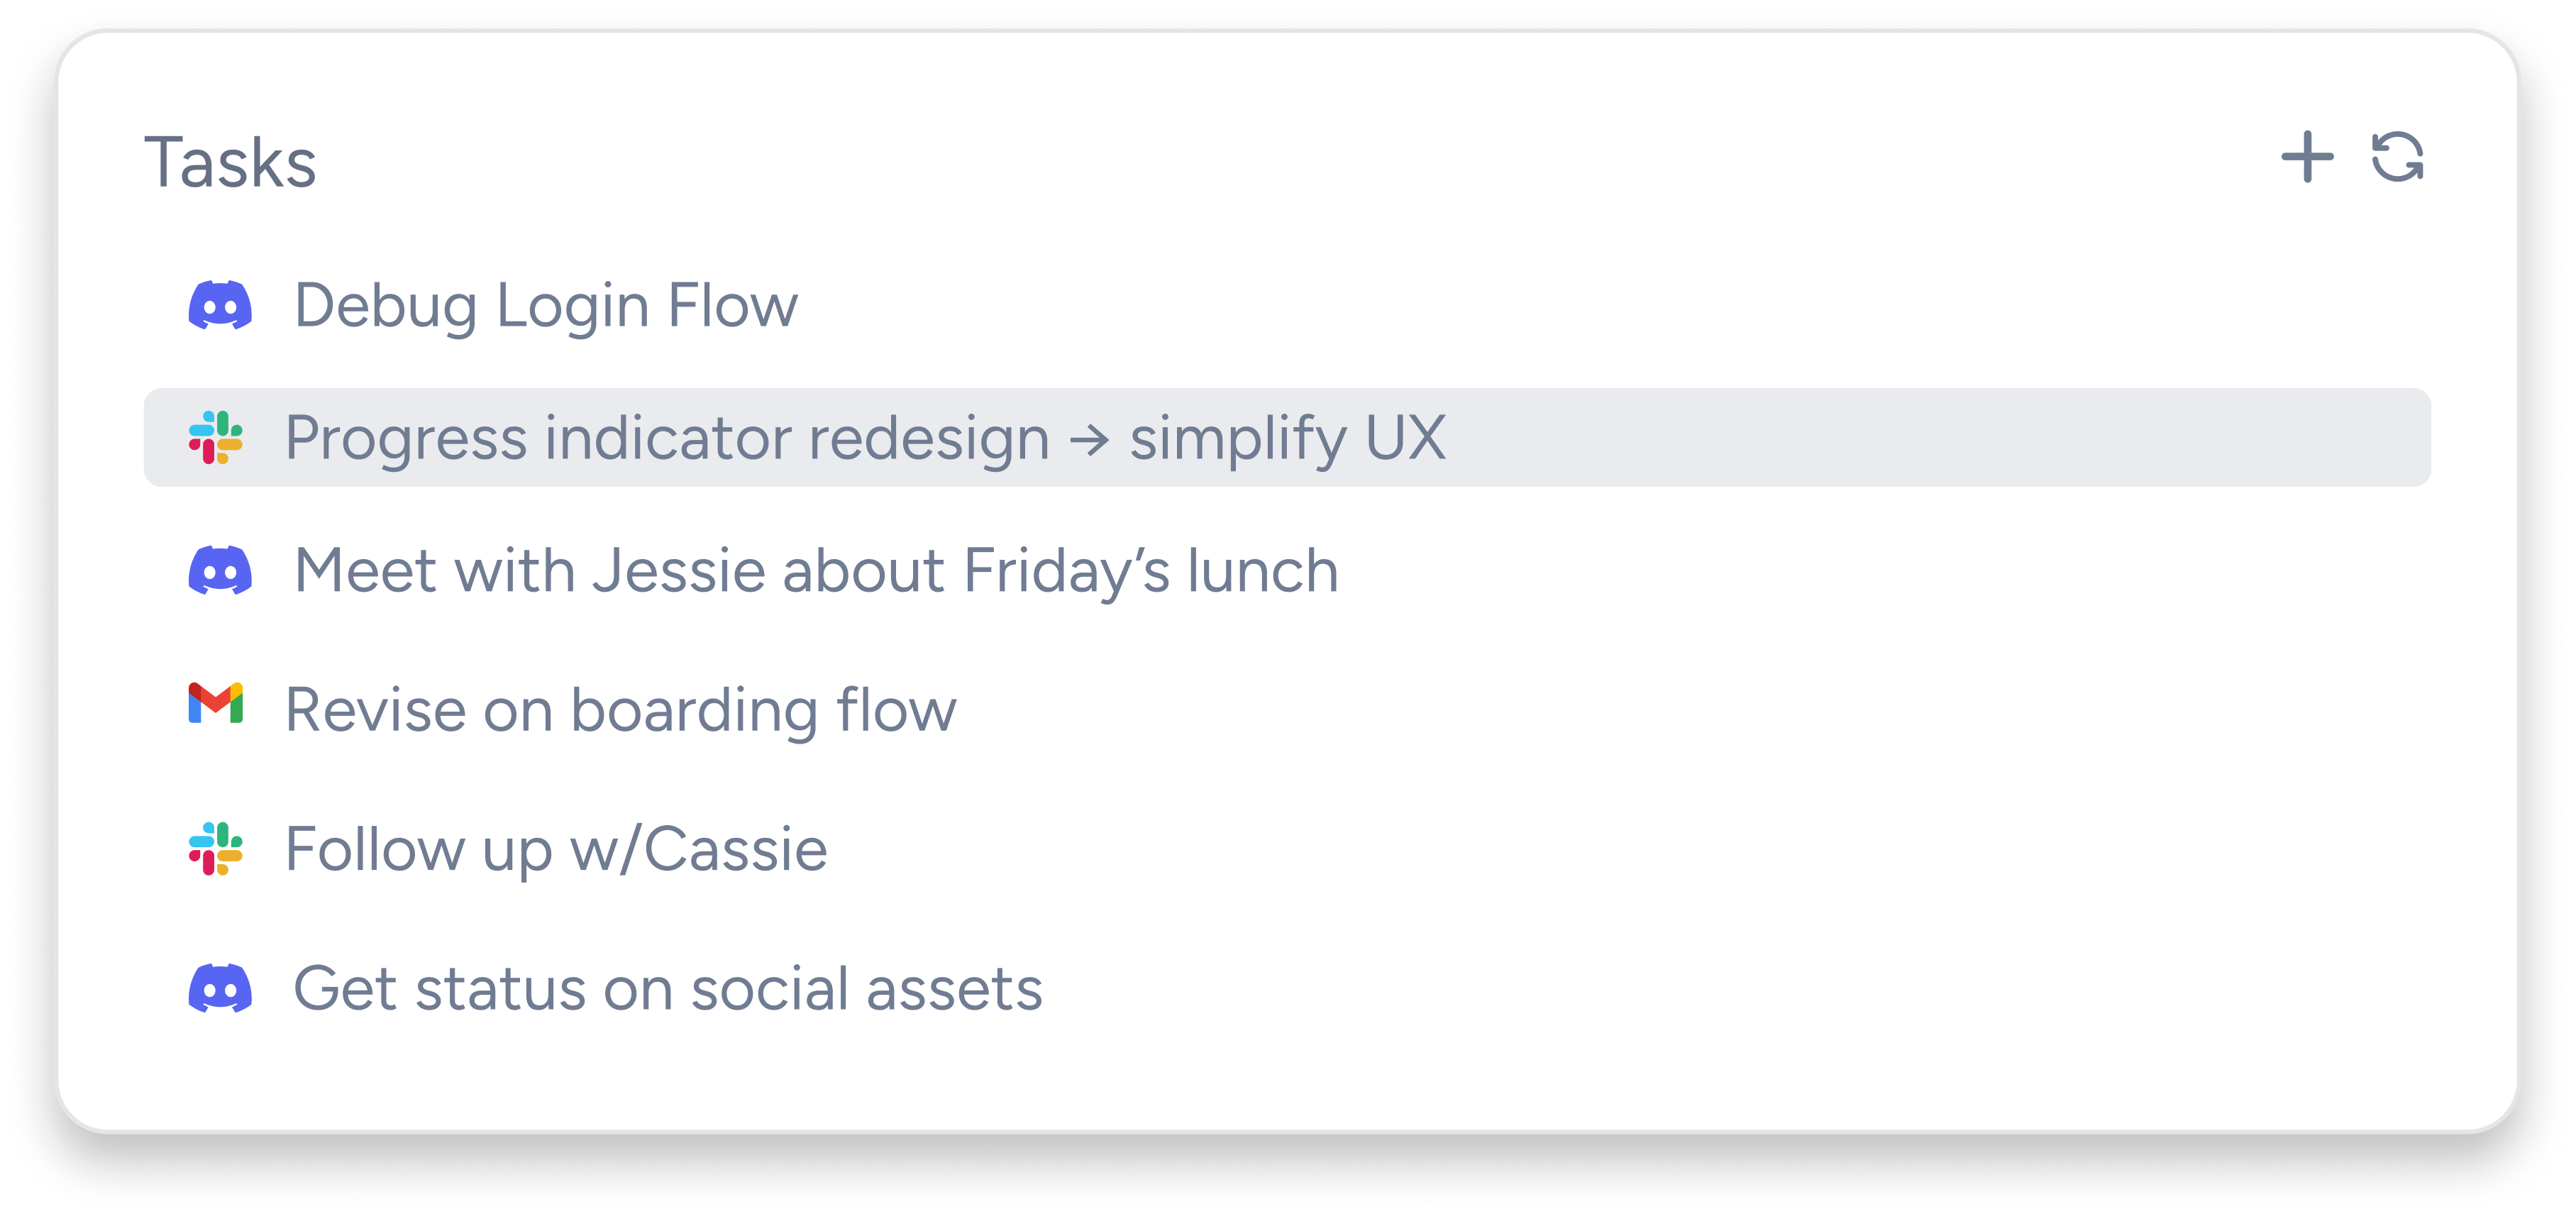
Task: Click the Discord icon beside Meet with Jessie
Action: [x=220, y=570]
